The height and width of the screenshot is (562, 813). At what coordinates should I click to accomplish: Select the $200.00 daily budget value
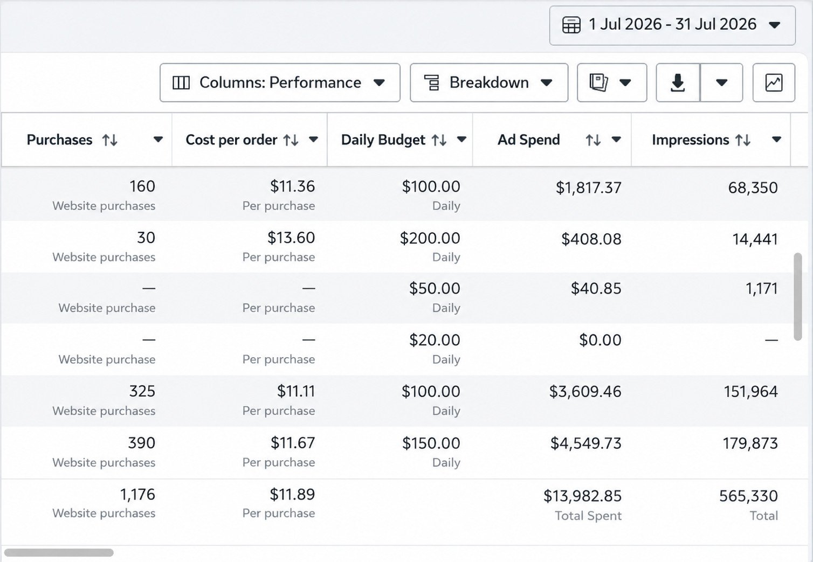430,238
